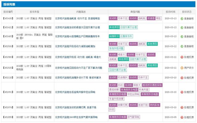Click the 投诉时间 column header
Viewport: 197px width, 123px height.
click(x=171, y=12)
